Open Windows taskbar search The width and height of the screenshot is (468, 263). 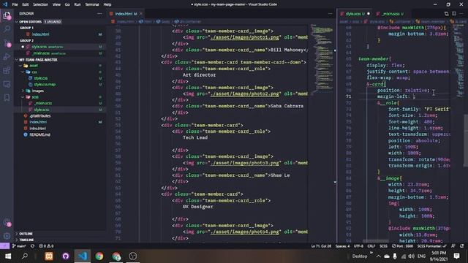pos(25,256)
